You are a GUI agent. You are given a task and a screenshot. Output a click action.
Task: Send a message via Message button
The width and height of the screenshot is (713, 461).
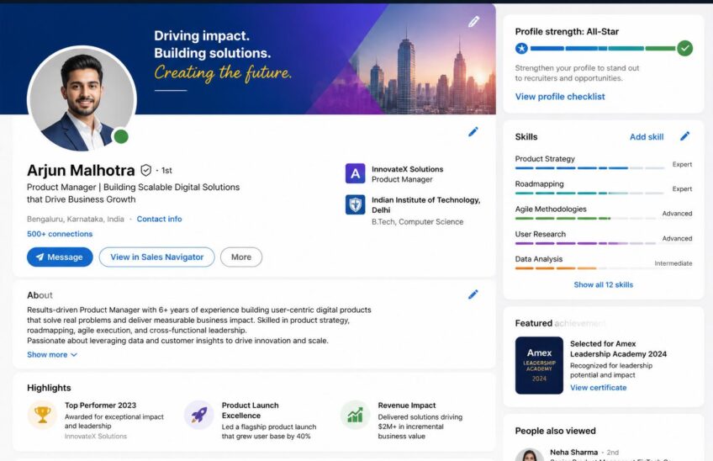[60, 257]
